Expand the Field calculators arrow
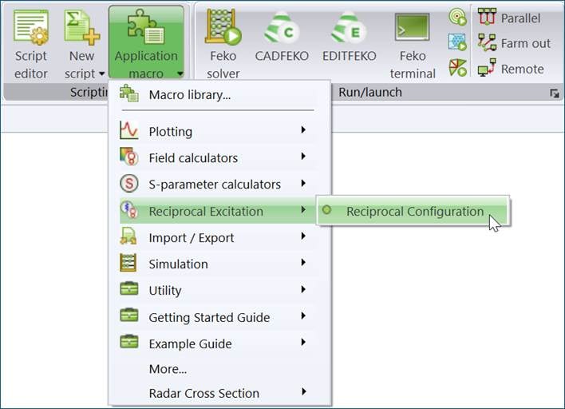 pos(303,156)
